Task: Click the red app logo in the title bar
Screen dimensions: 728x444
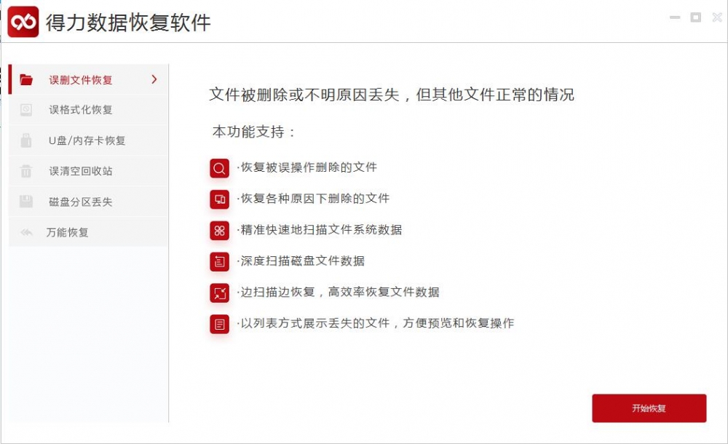Action: coord(23,22)
